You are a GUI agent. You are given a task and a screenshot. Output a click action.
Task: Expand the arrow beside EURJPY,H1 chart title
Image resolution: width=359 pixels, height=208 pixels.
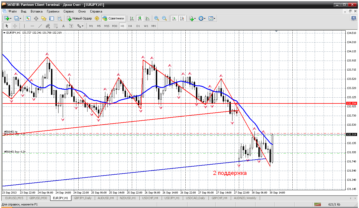pyautogui.click(x=4, y=33)
